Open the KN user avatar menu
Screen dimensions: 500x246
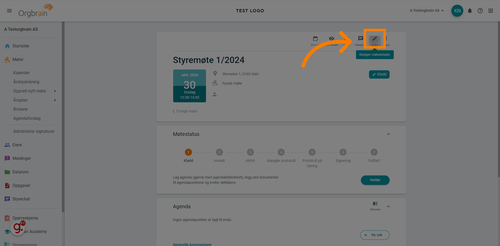(457, 11)
